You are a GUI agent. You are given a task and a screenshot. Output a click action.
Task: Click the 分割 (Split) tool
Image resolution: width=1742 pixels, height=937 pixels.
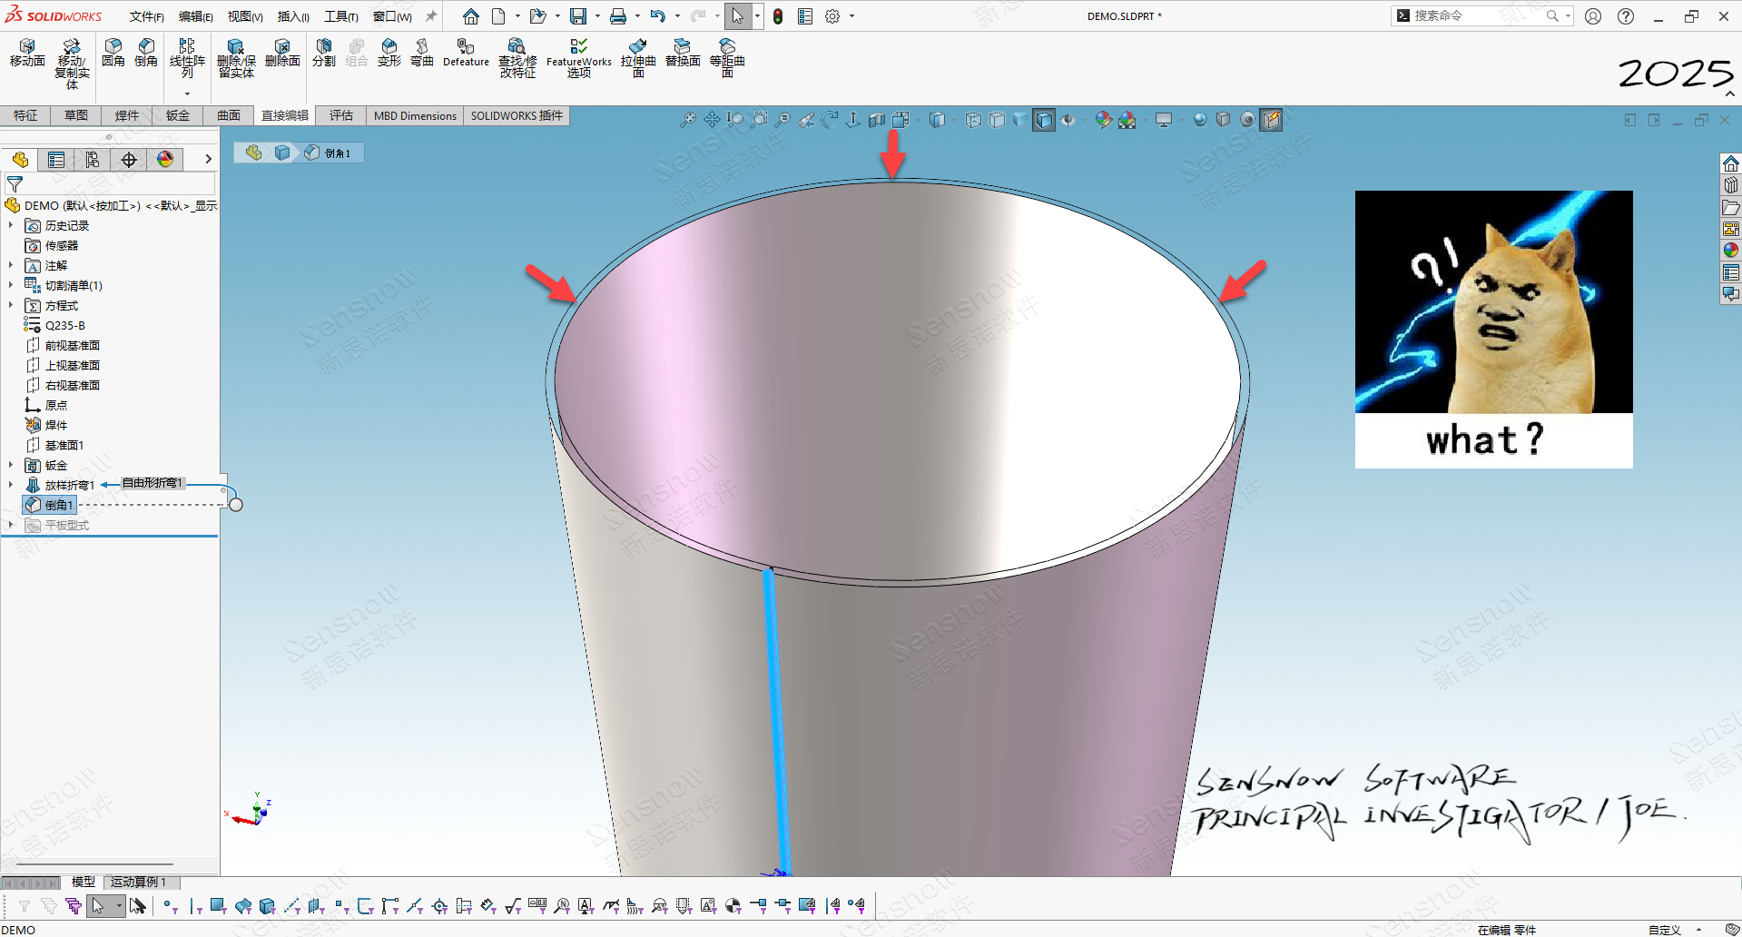coord(324,53)
